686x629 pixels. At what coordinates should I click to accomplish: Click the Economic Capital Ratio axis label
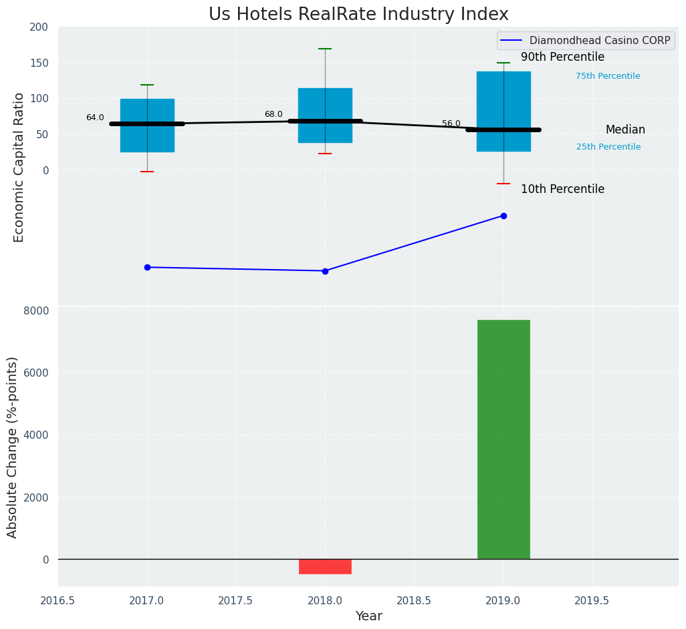[19, 167]
